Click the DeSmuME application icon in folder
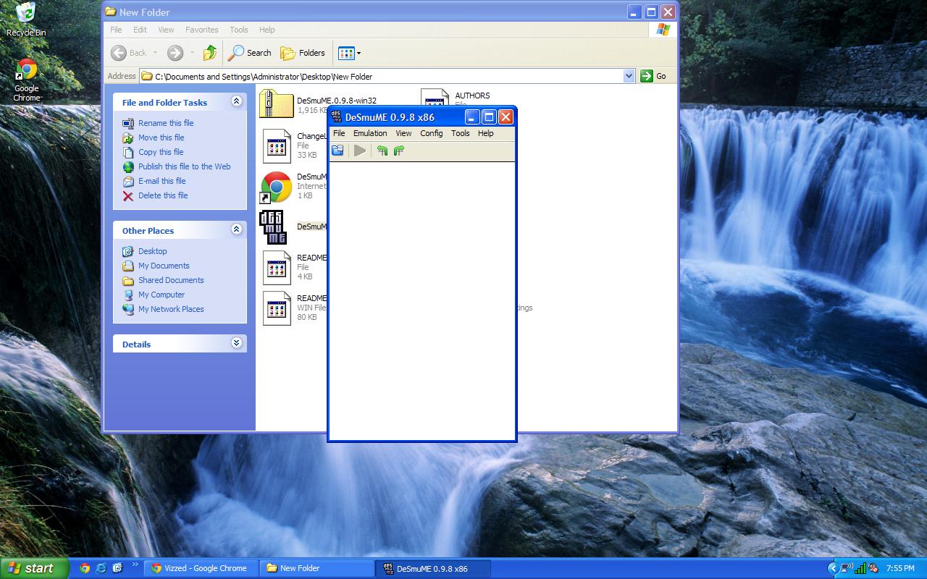This screenshot has height=579, width=927. [273, 227]
